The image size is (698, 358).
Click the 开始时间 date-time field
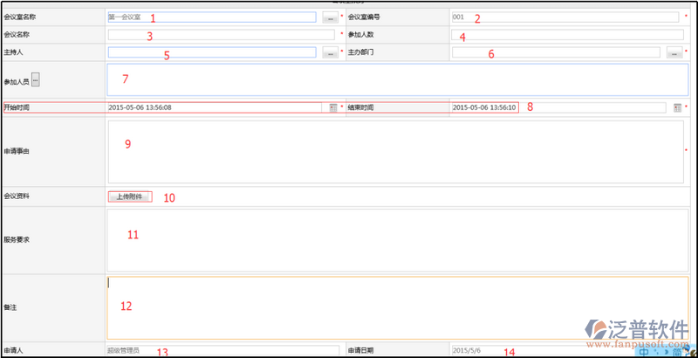[x=216, y=107]
